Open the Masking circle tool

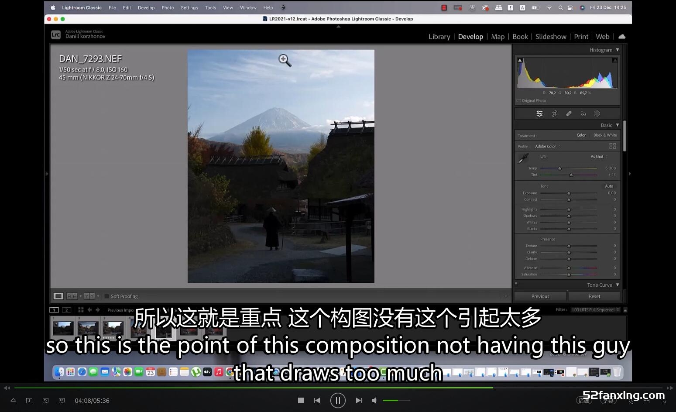point(597,114)
